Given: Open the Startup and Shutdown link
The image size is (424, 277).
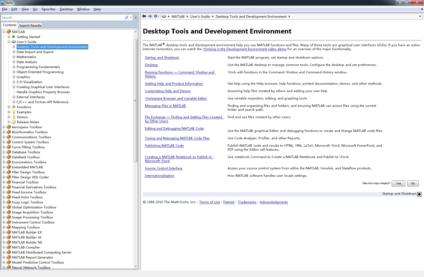Looking at the screenshot, I should [x=162, y=57].
